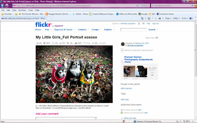
Task: Click the RSS feeds toolbar icon
Action: pyautogui.click(x=149, y=18)
